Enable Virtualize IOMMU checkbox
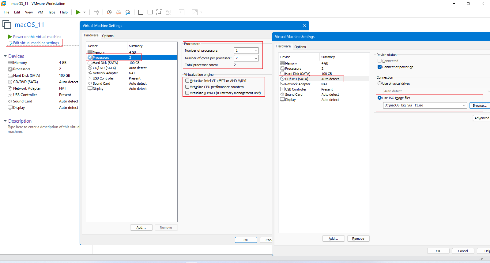This screenshot has height=263, width=490. click(187, 93)
